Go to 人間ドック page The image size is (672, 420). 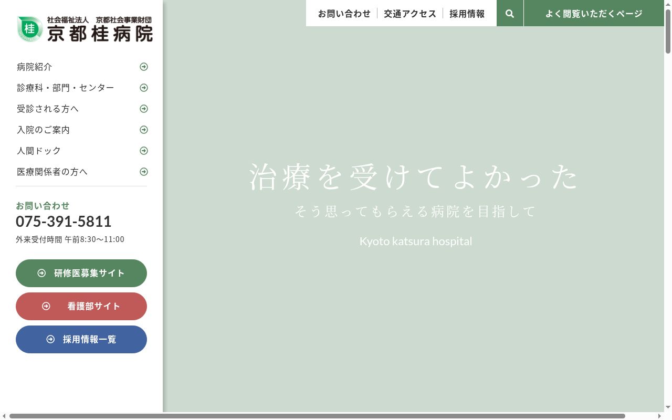[x=81, y=151]
